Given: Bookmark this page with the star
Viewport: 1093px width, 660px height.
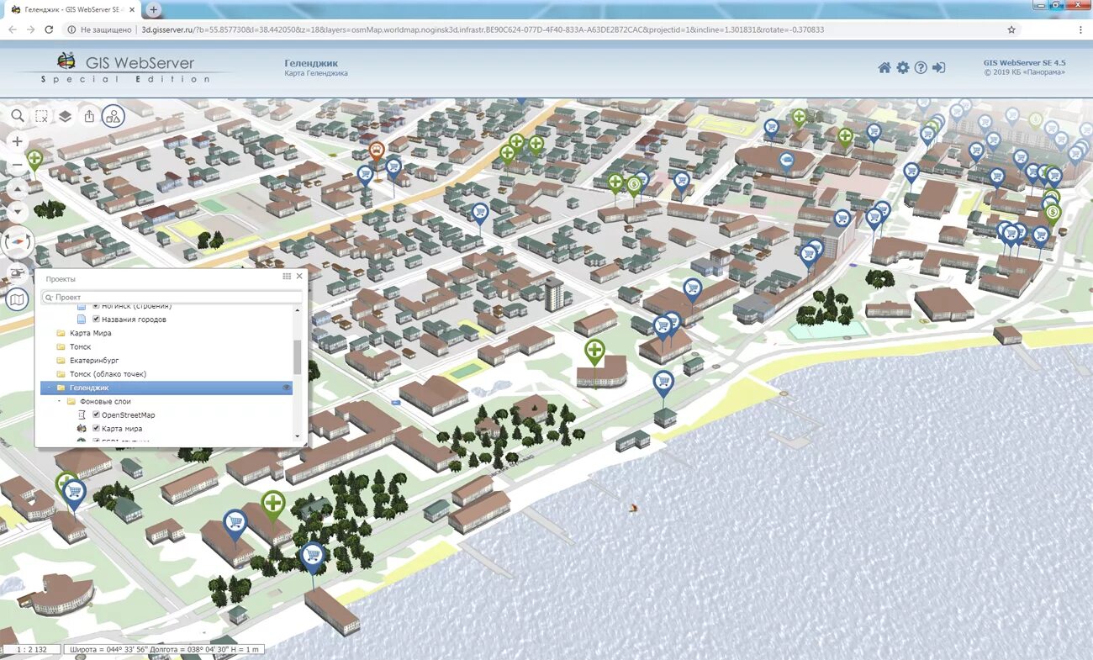Looking at the screenshot, I should pos(1011,29).
